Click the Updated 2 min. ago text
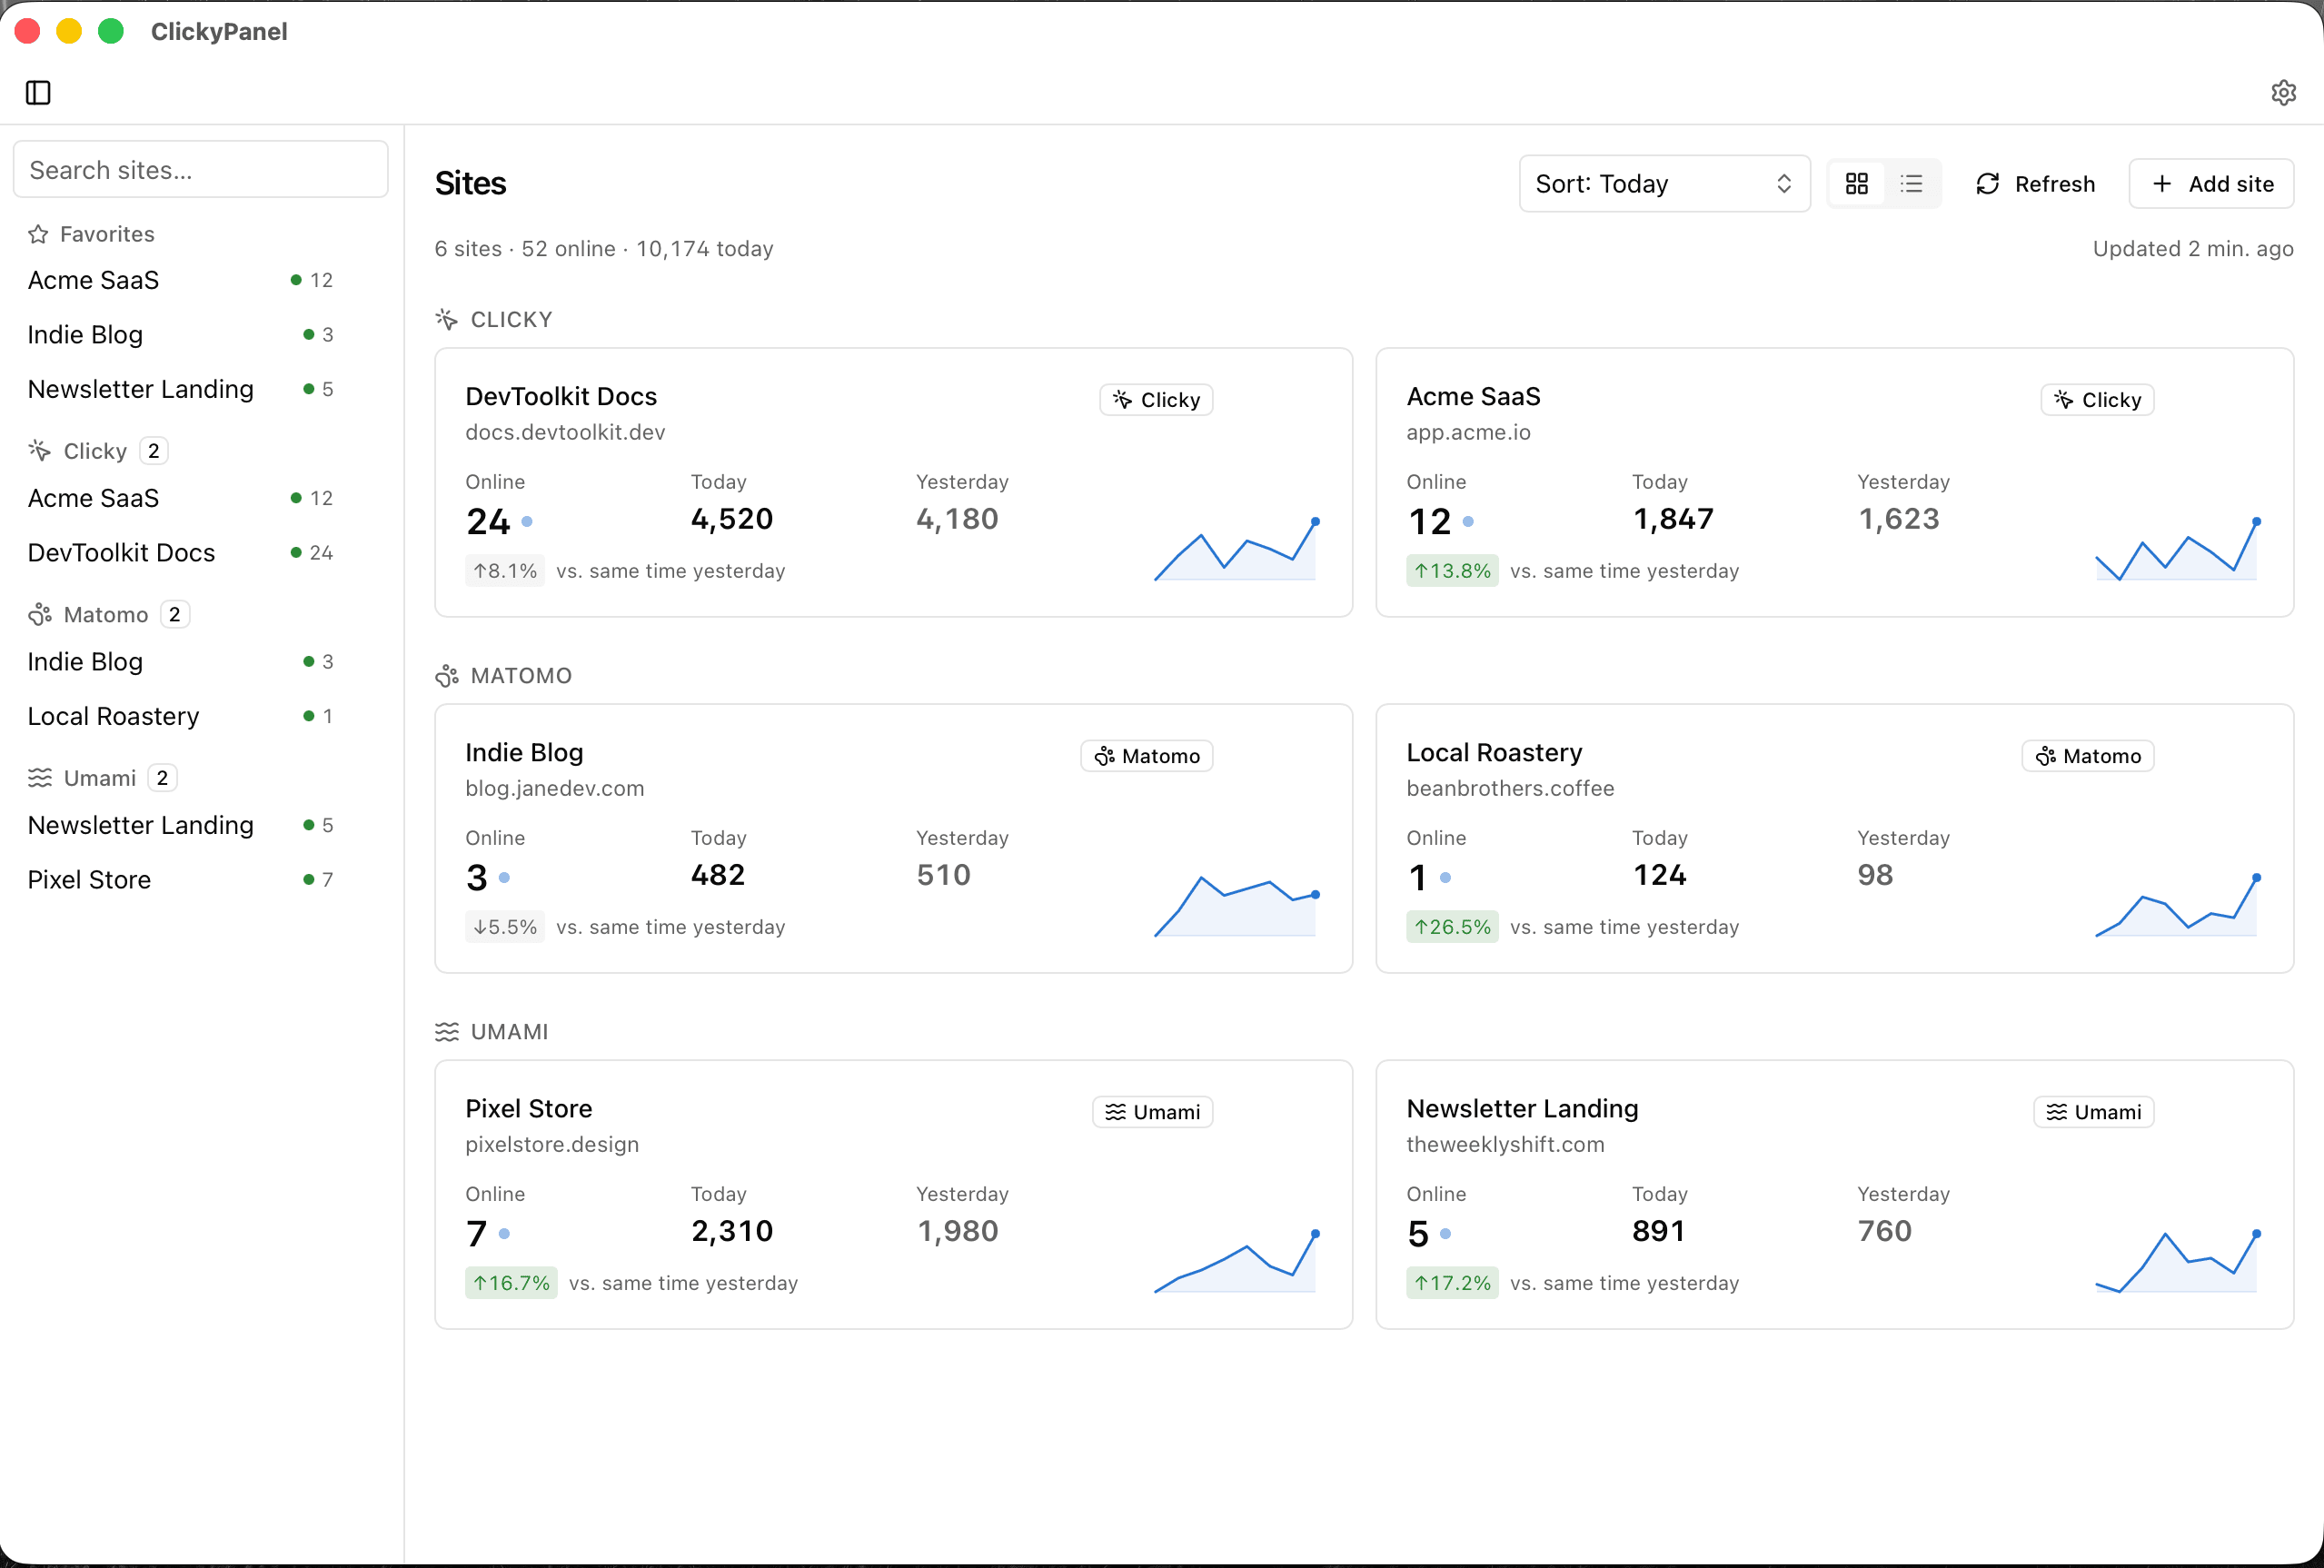The height and width of the screenshot is (1568, 2324). (x=2193, y=249)
